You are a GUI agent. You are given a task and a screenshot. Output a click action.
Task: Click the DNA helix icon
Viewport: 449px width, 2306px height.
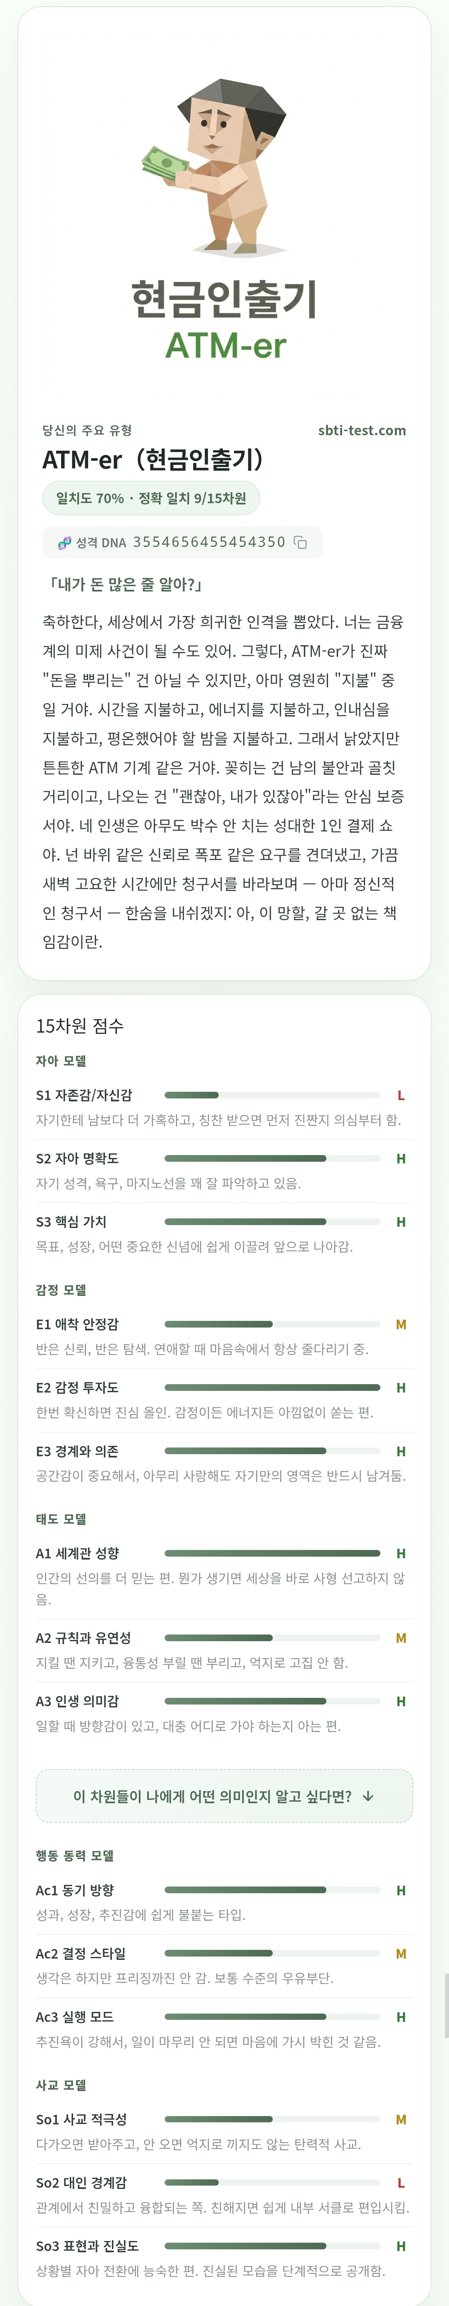point(64,542)
